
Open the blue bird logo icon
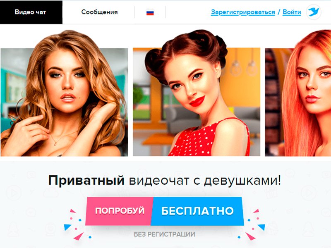tap(314, 12)
